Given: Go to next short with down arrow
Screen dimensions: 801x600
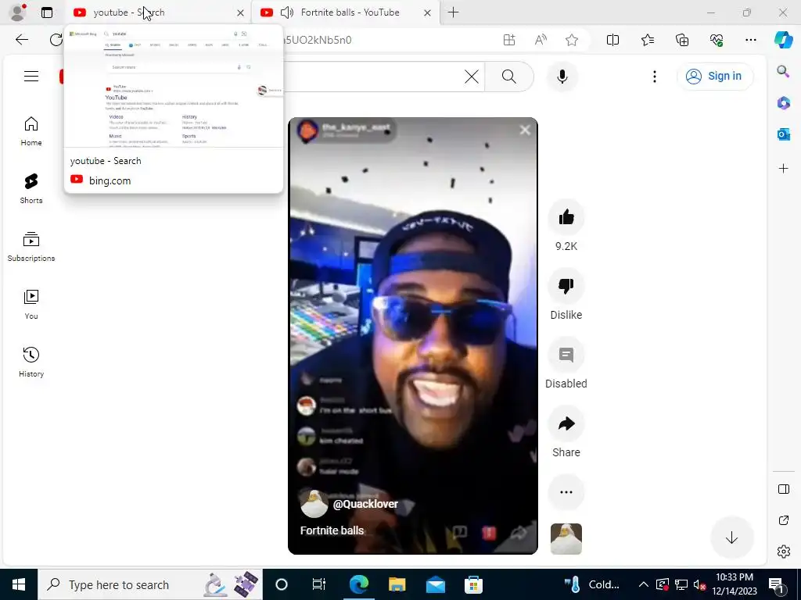Looking at the screenshot, I should [731, 537].
